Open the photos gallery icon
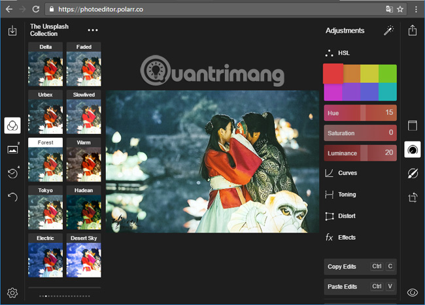 click(12, 150)
